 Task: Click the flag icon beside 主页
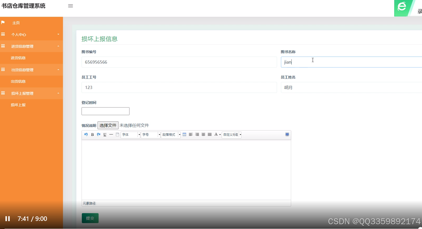pos(3,22)
